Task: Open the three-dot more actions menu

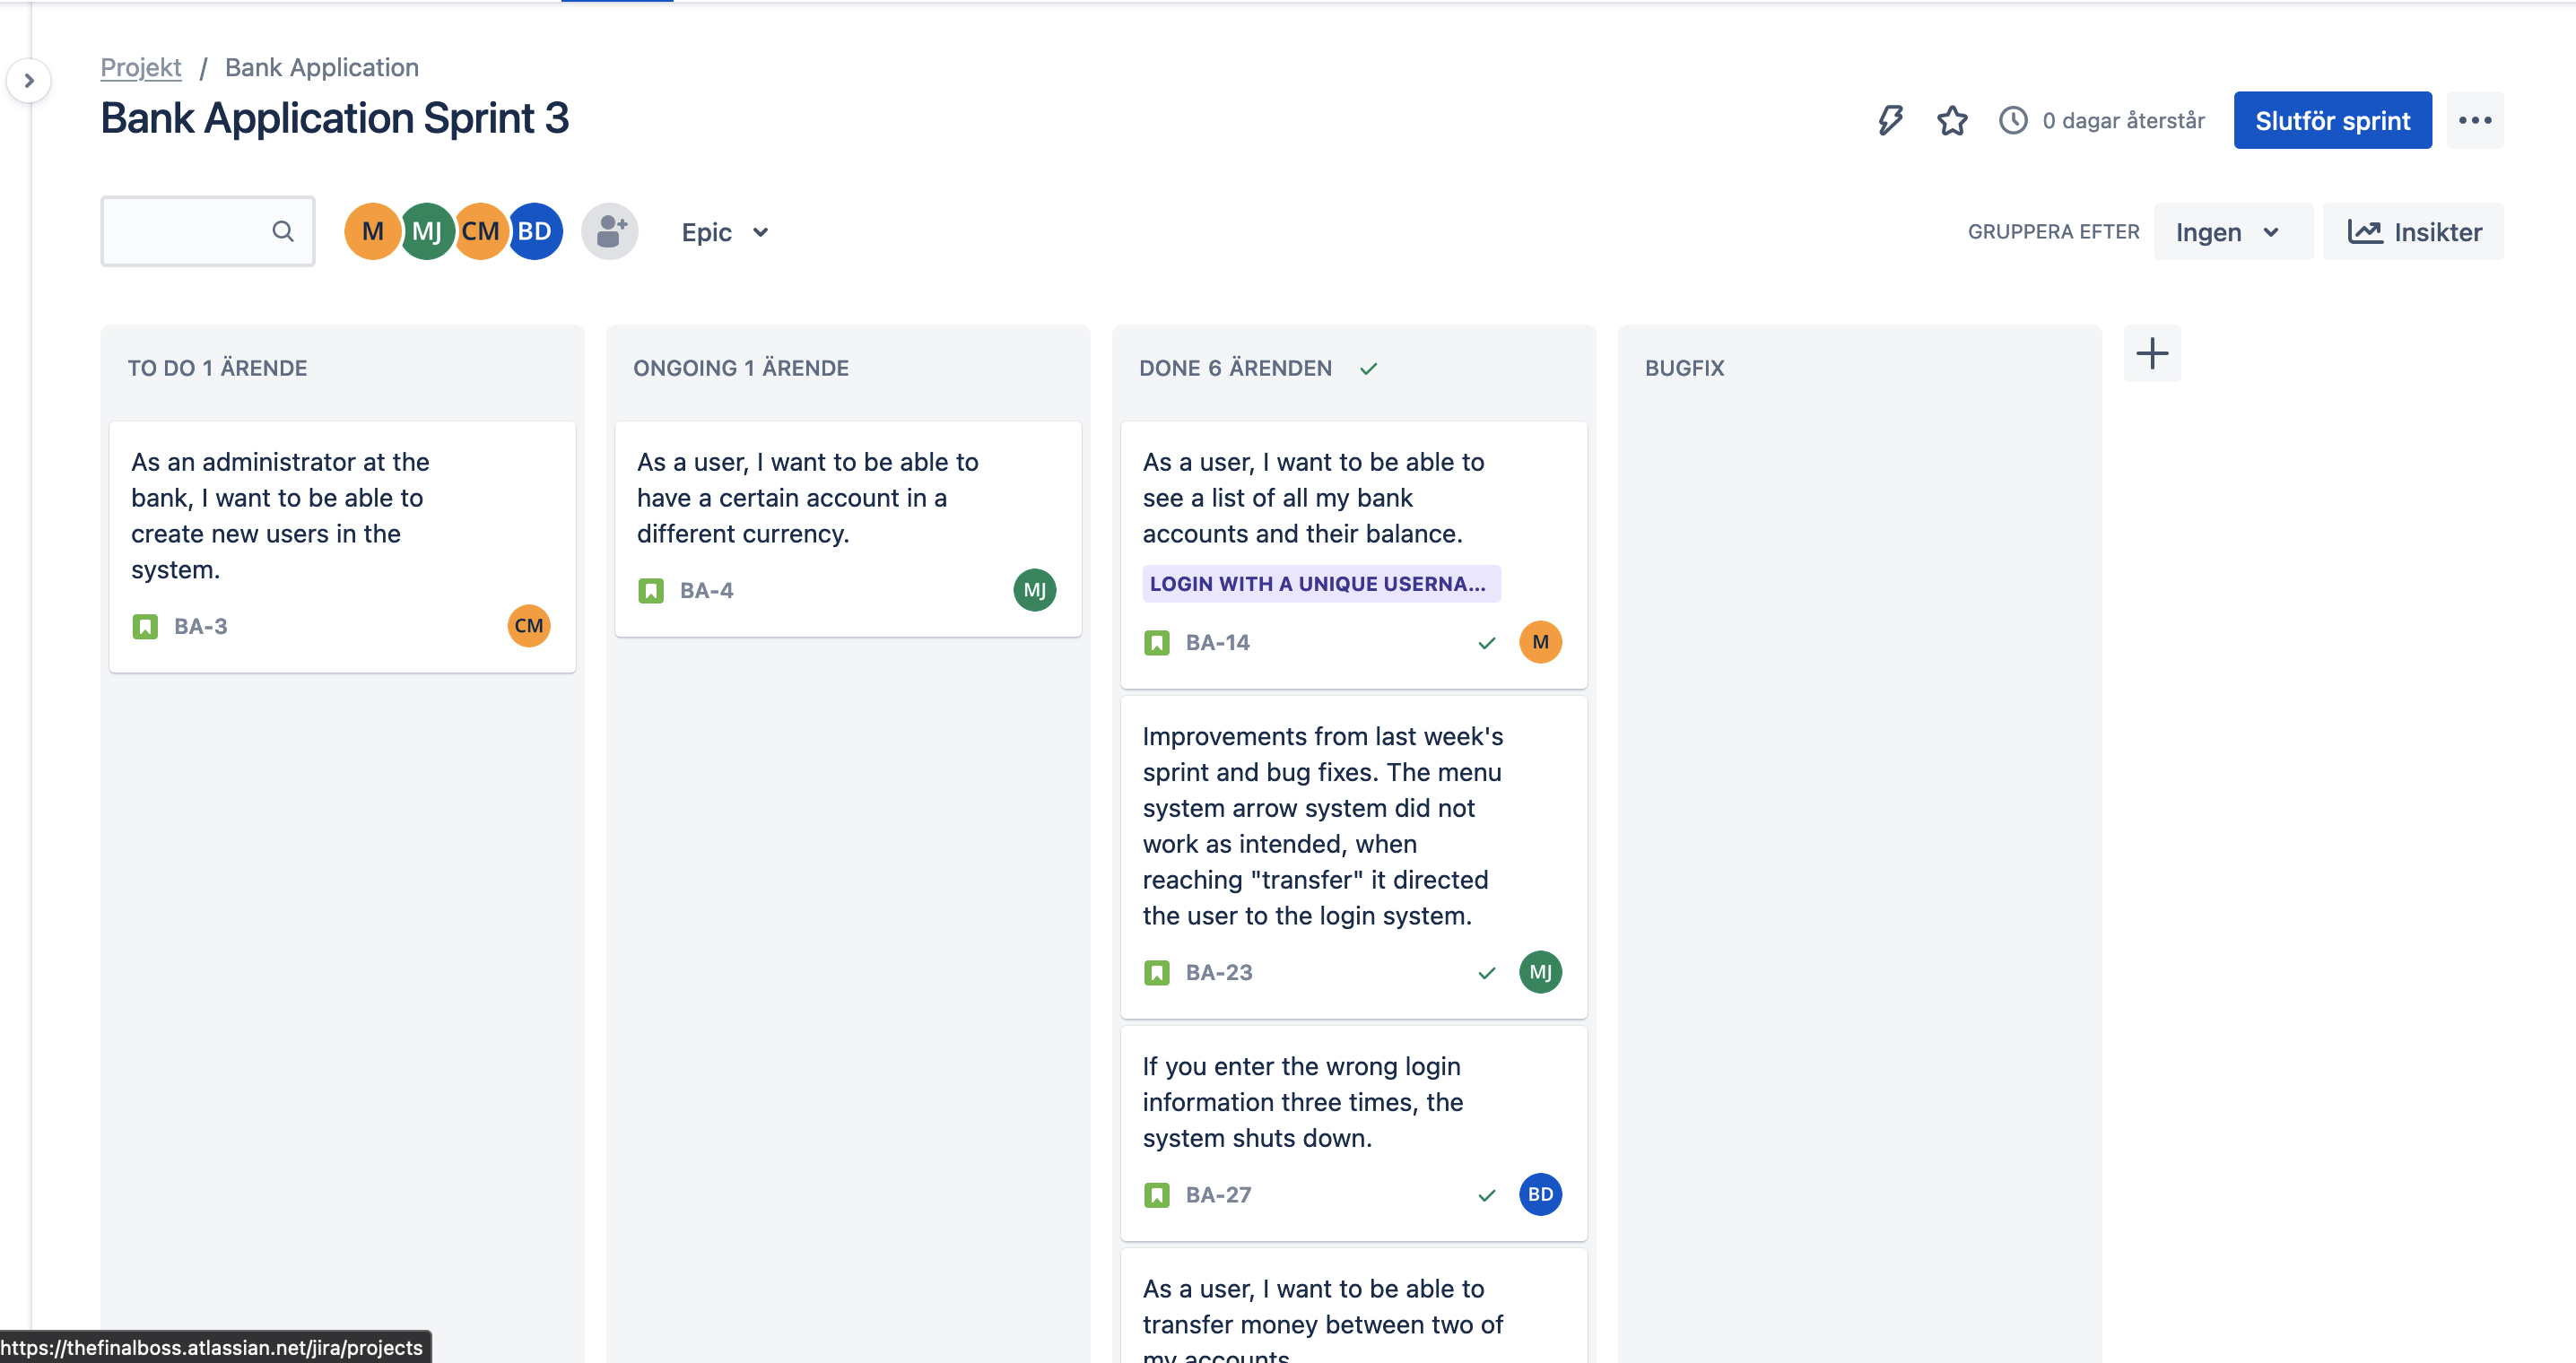Action: (2475, 120)
